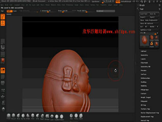
Task: Expand the FiberMesh section
Action: pos(144,63)
